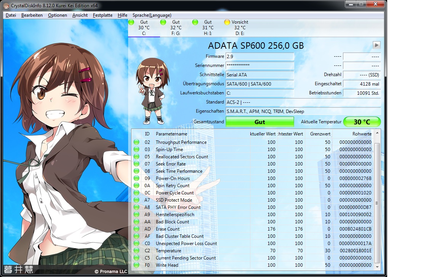Click the Drehzahl (SSD) value field

362,75
